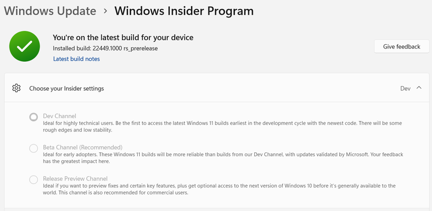Click the green checkmark status icon

(x=24, y=46)
